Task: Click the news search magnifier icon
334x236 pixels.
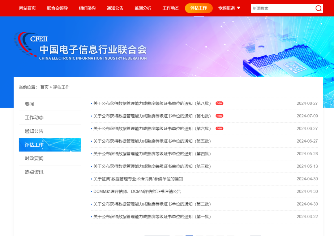Action: pyautogui.click(x=318, y=8)
